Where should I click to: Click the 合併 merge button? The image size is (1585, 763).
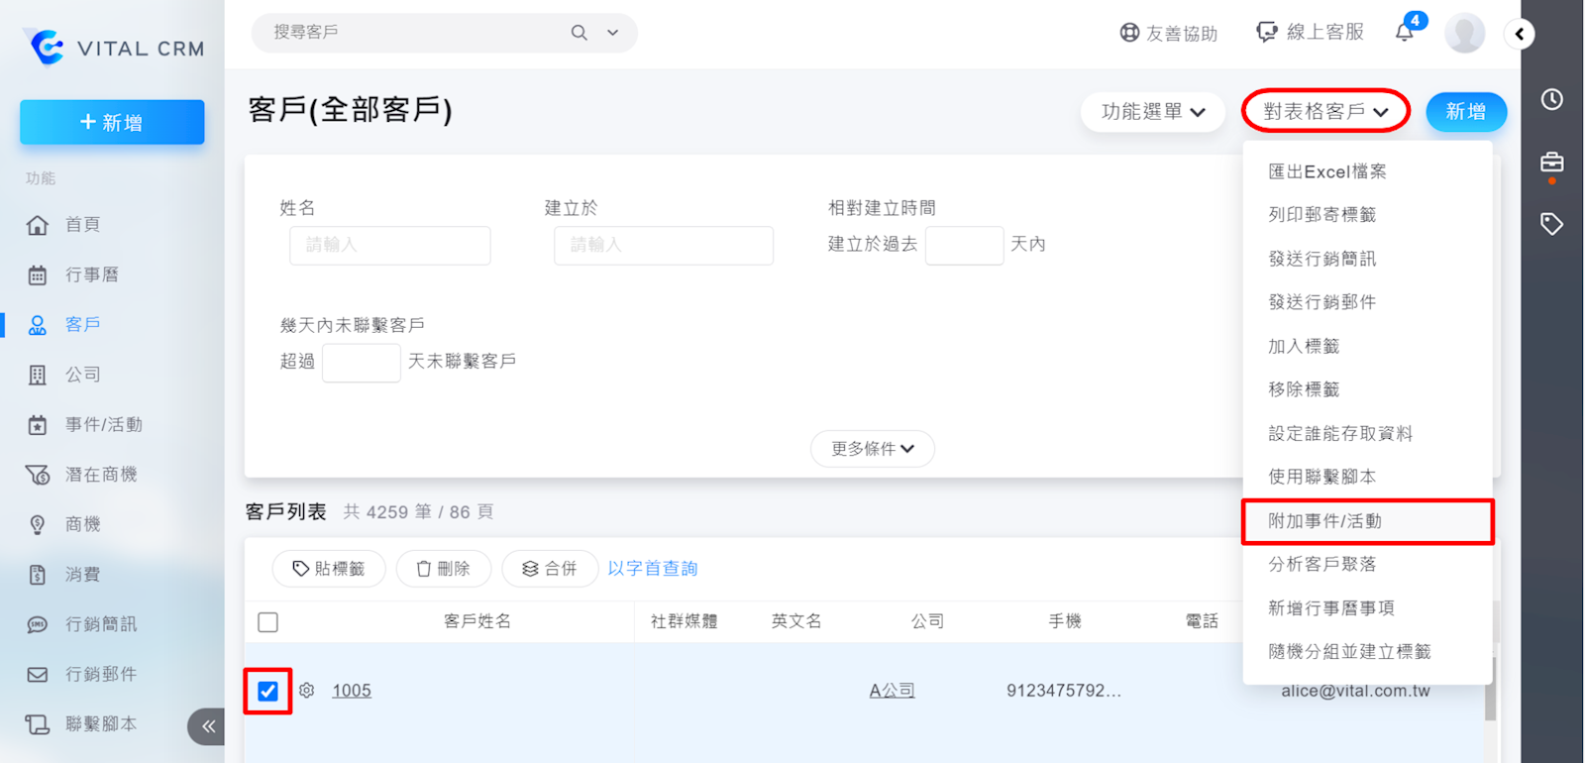click(x=550, y=569)
